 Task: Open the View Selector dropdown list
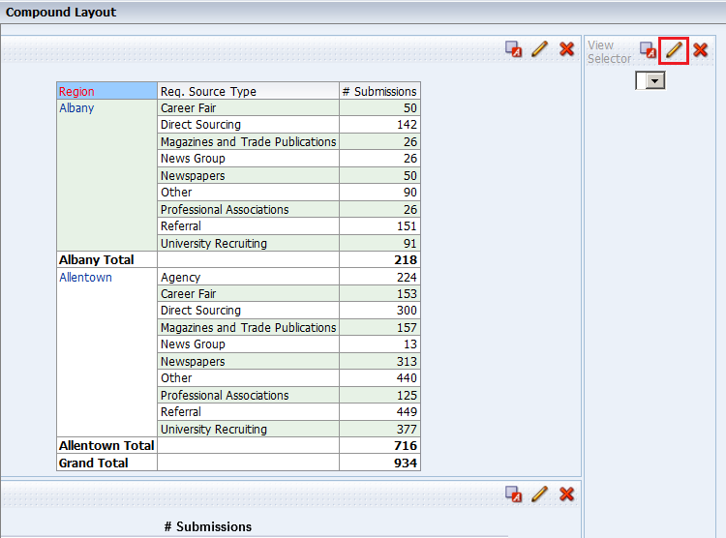pyautogui.click(x=656, y=81)
